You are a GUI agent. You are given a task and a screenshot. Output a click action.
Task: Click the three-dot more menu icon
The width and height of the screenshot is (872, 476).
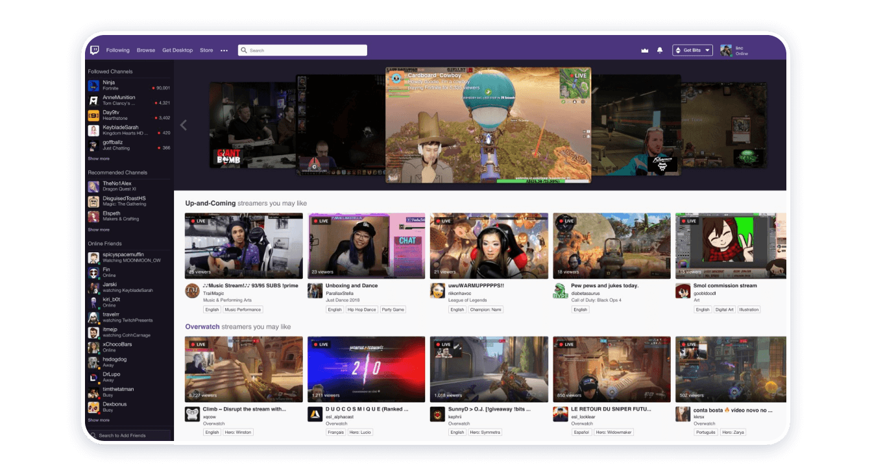pos(224,51)
